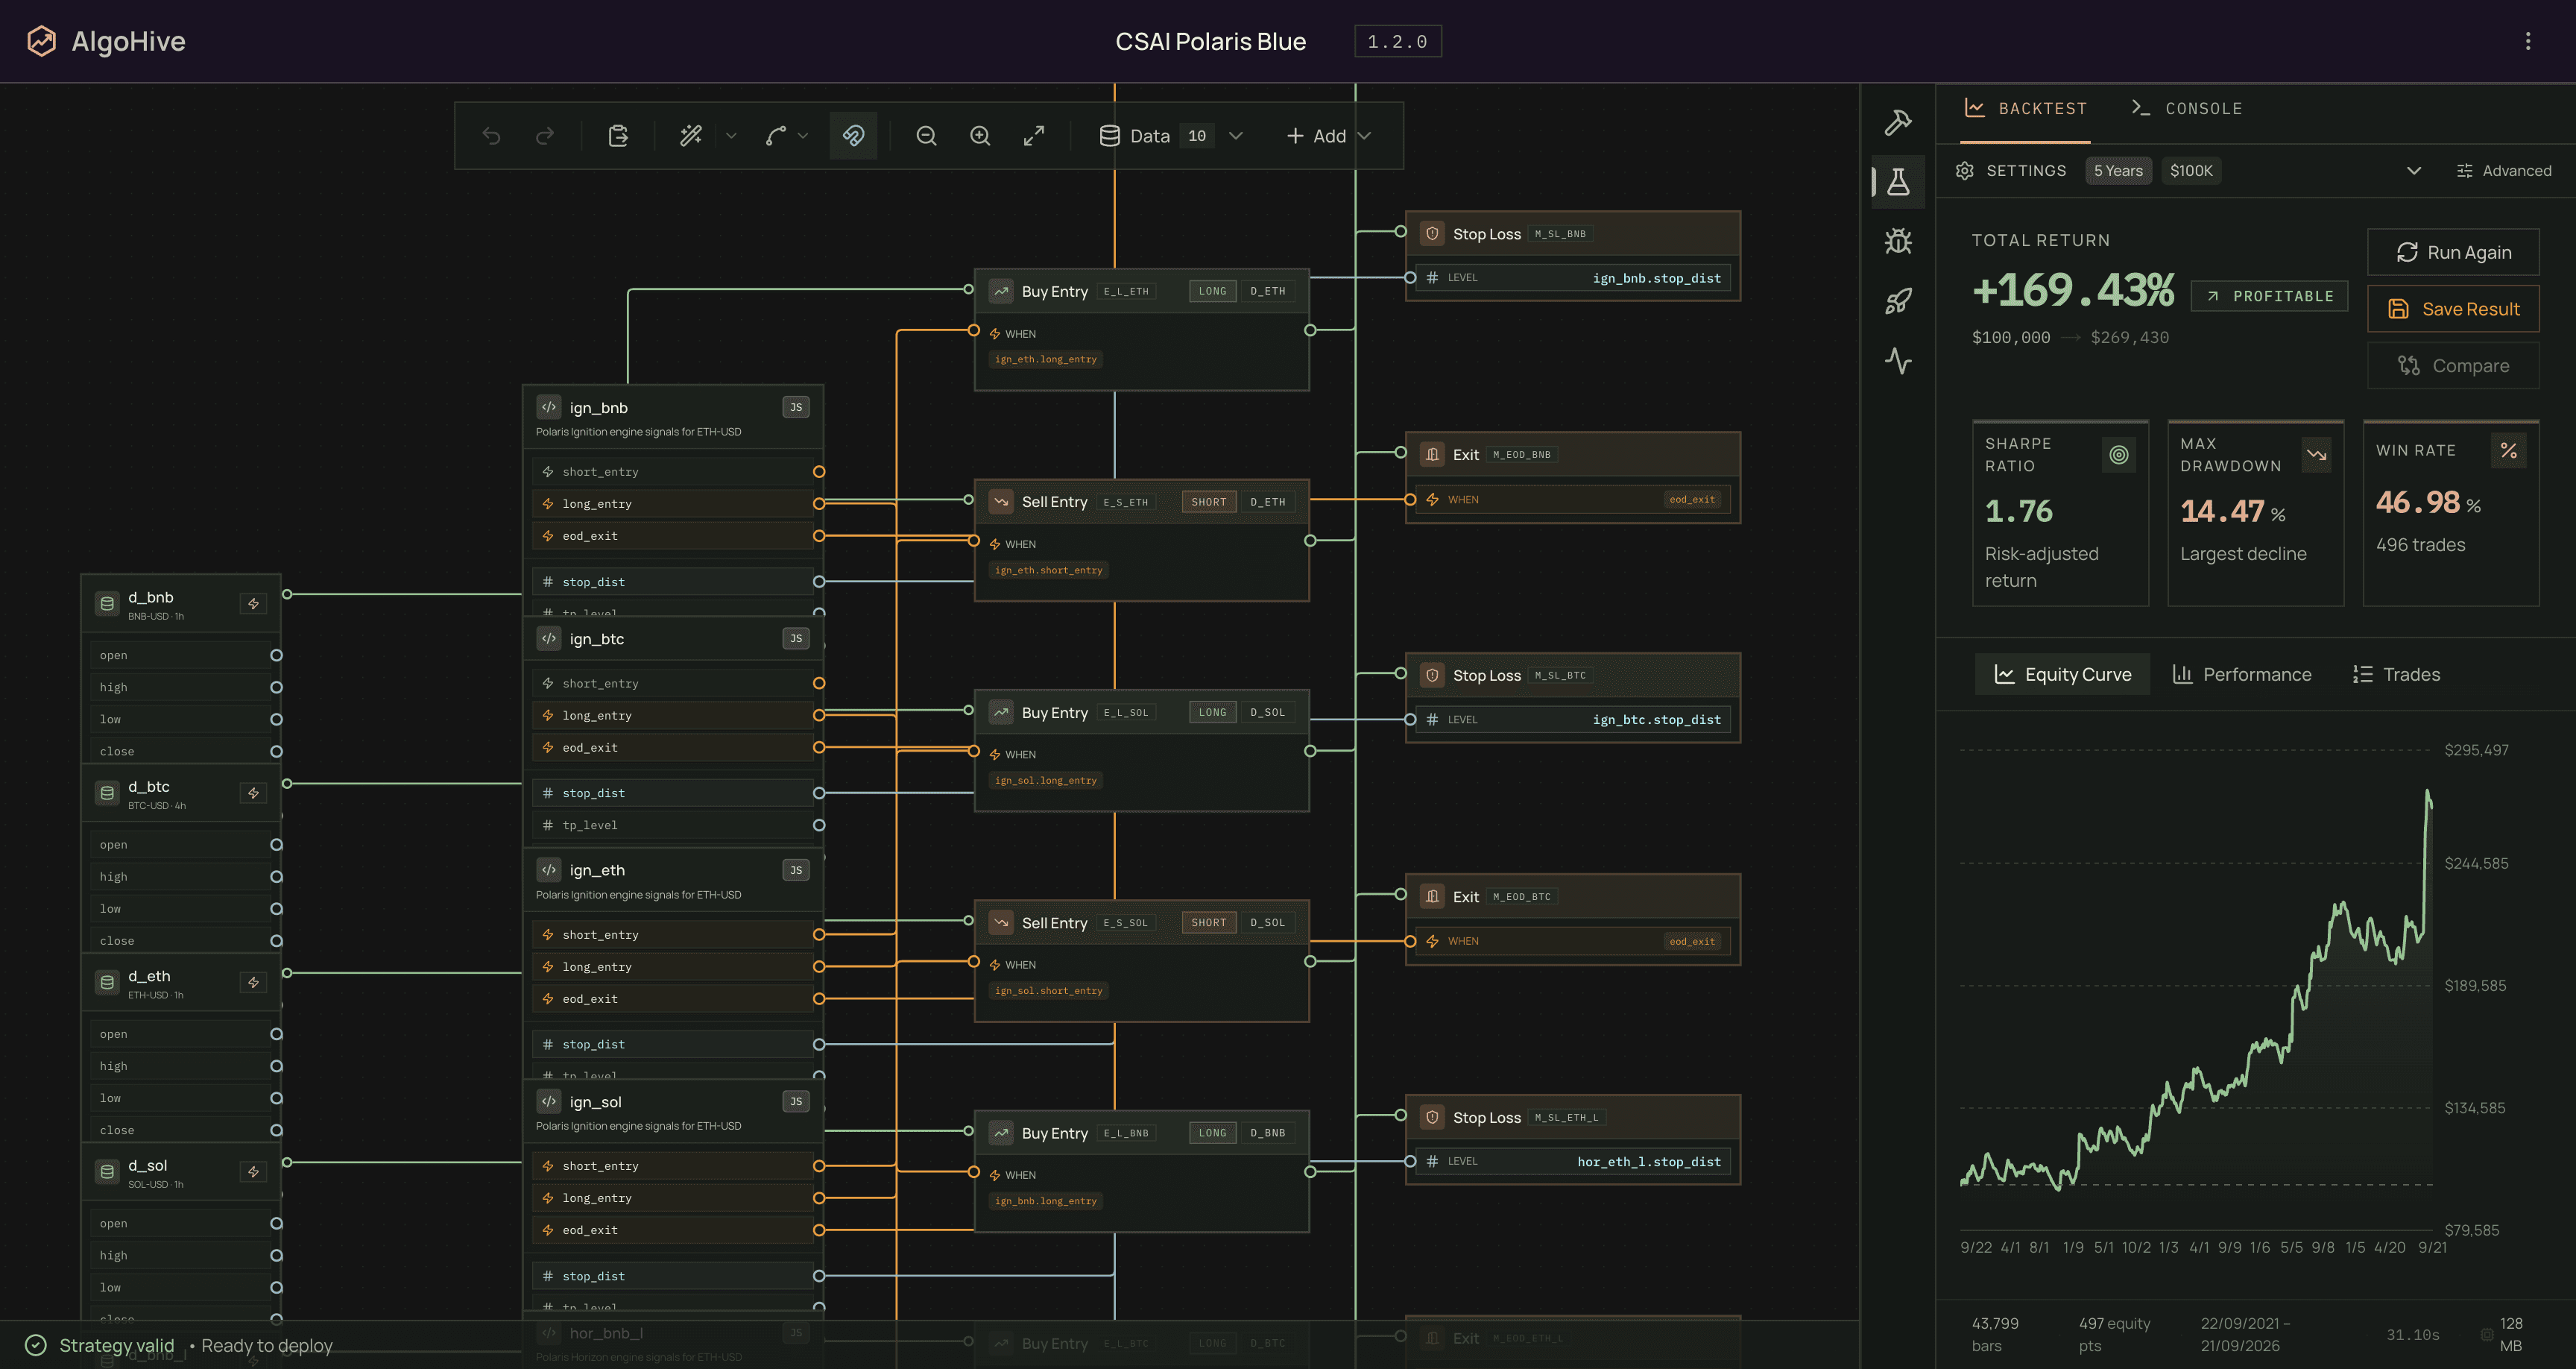Select the connection curve style tool
The image size is (2576, 1369).
[776, 136]
